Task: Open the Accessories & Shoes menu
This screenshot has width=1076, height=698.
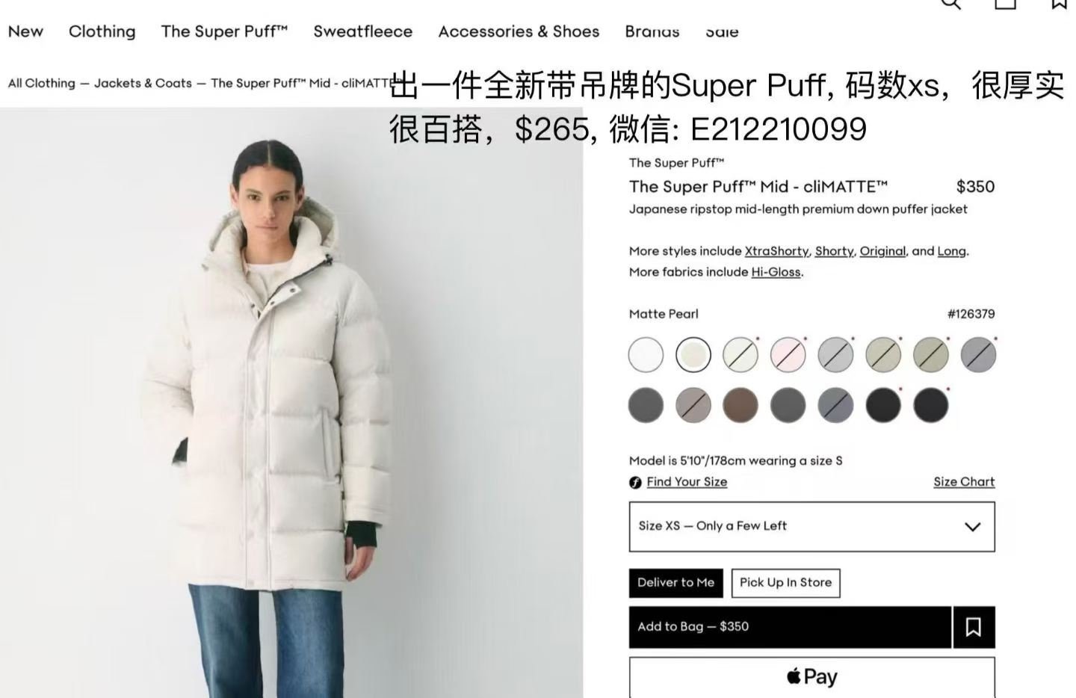Action: tap(519, 31)
